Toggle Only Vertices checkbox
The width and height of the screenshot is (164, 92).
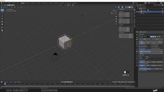click(x=140, y=45)
